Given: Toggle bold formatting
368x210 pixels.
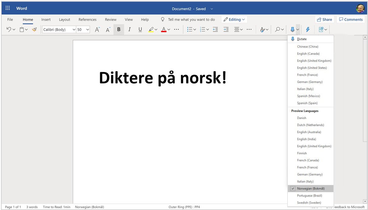Looking at the screenshot, I should pos(119,29).
